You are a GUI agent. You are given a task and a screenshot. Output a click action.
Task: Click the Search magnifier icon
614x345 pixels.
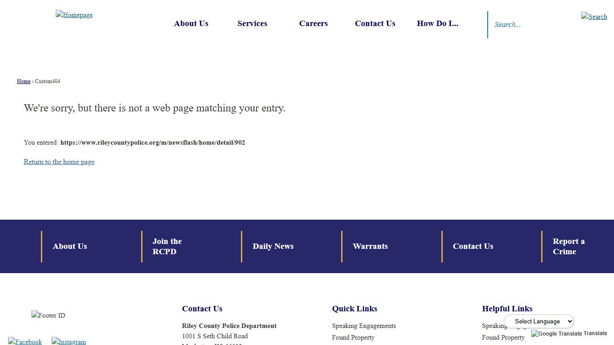tap(594, 16)
